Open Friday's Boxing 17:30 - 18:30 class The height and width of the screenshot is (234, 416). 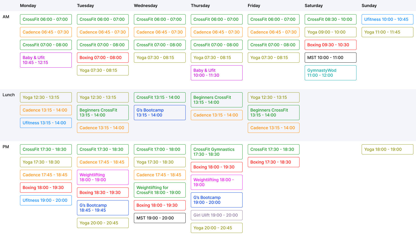(x=274, y=162)
